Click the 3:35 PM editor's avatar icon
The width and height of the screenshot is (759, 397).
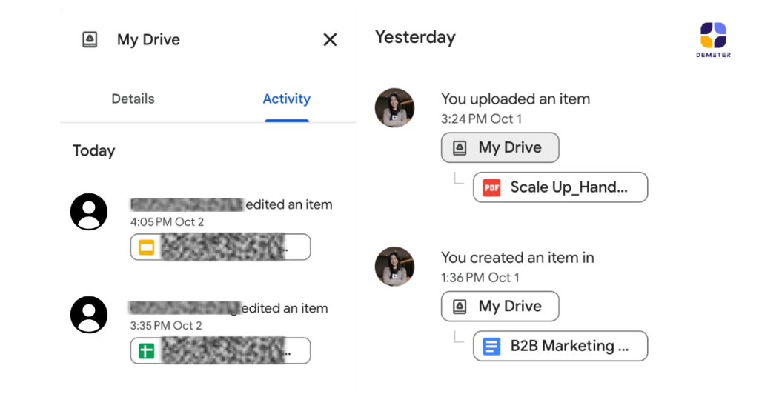[x=89, y=314]
